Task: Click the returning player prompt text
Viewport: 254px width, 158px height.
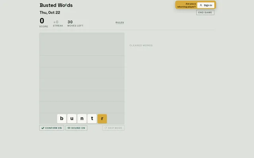Action: coord(187,5)
